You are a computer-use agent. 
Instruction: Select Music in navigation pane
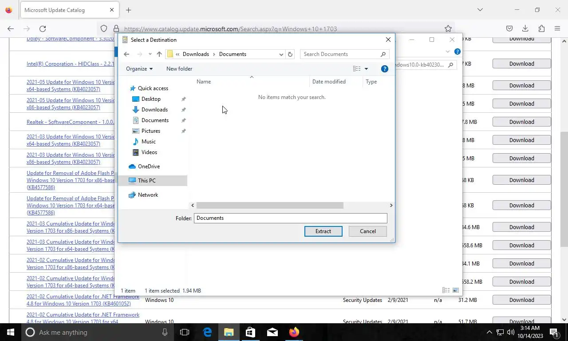click(x=149, y=142)
